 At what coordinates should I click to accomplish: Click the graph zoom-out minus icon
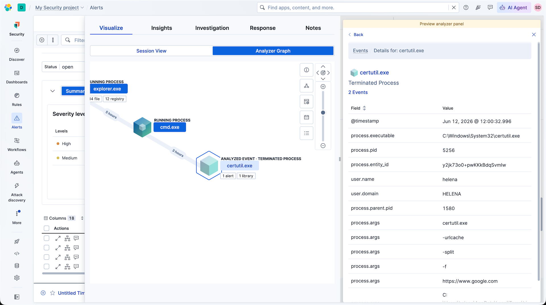[x=323, y=146]
